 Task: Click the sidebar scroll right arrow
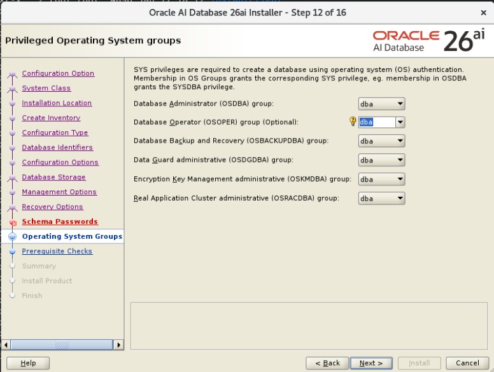[x=118, y=345]
